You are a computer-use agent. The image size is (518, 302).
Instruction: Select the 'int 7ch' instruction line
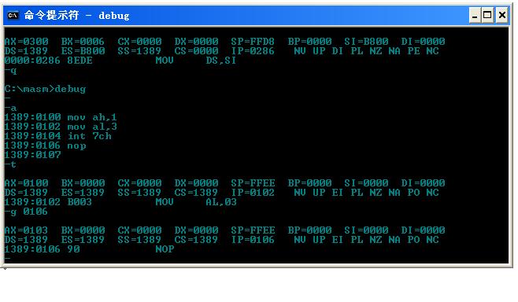[x=58, y=136]
